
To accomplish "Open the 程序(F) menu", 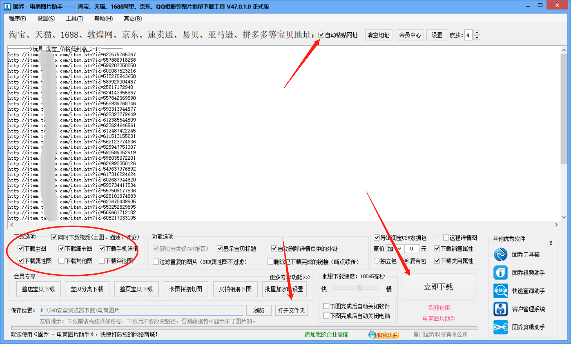I will 17,19.
